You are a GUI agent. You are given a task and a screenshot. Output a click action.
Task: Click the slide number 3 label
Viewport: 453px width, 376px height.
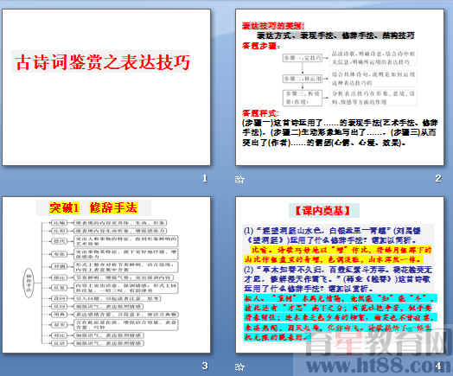coord(205,366)
